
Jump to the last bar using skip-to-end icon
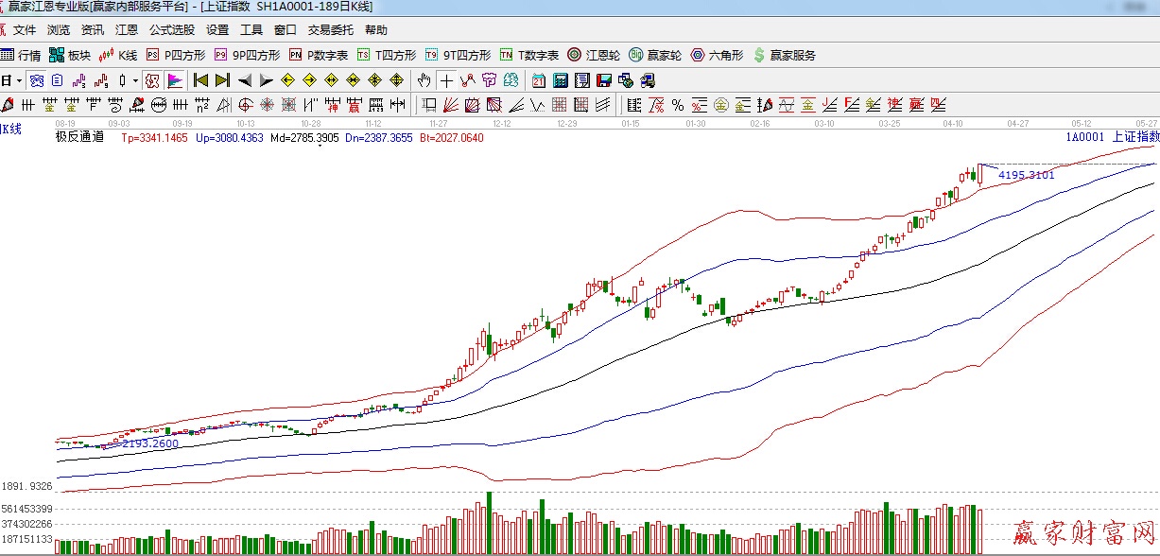(222, 80)
